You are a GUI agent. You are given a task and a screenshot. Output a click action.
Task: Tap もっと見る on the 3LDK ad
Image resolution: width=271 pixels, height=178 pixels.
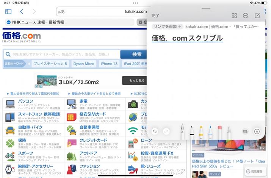[135, 80]
